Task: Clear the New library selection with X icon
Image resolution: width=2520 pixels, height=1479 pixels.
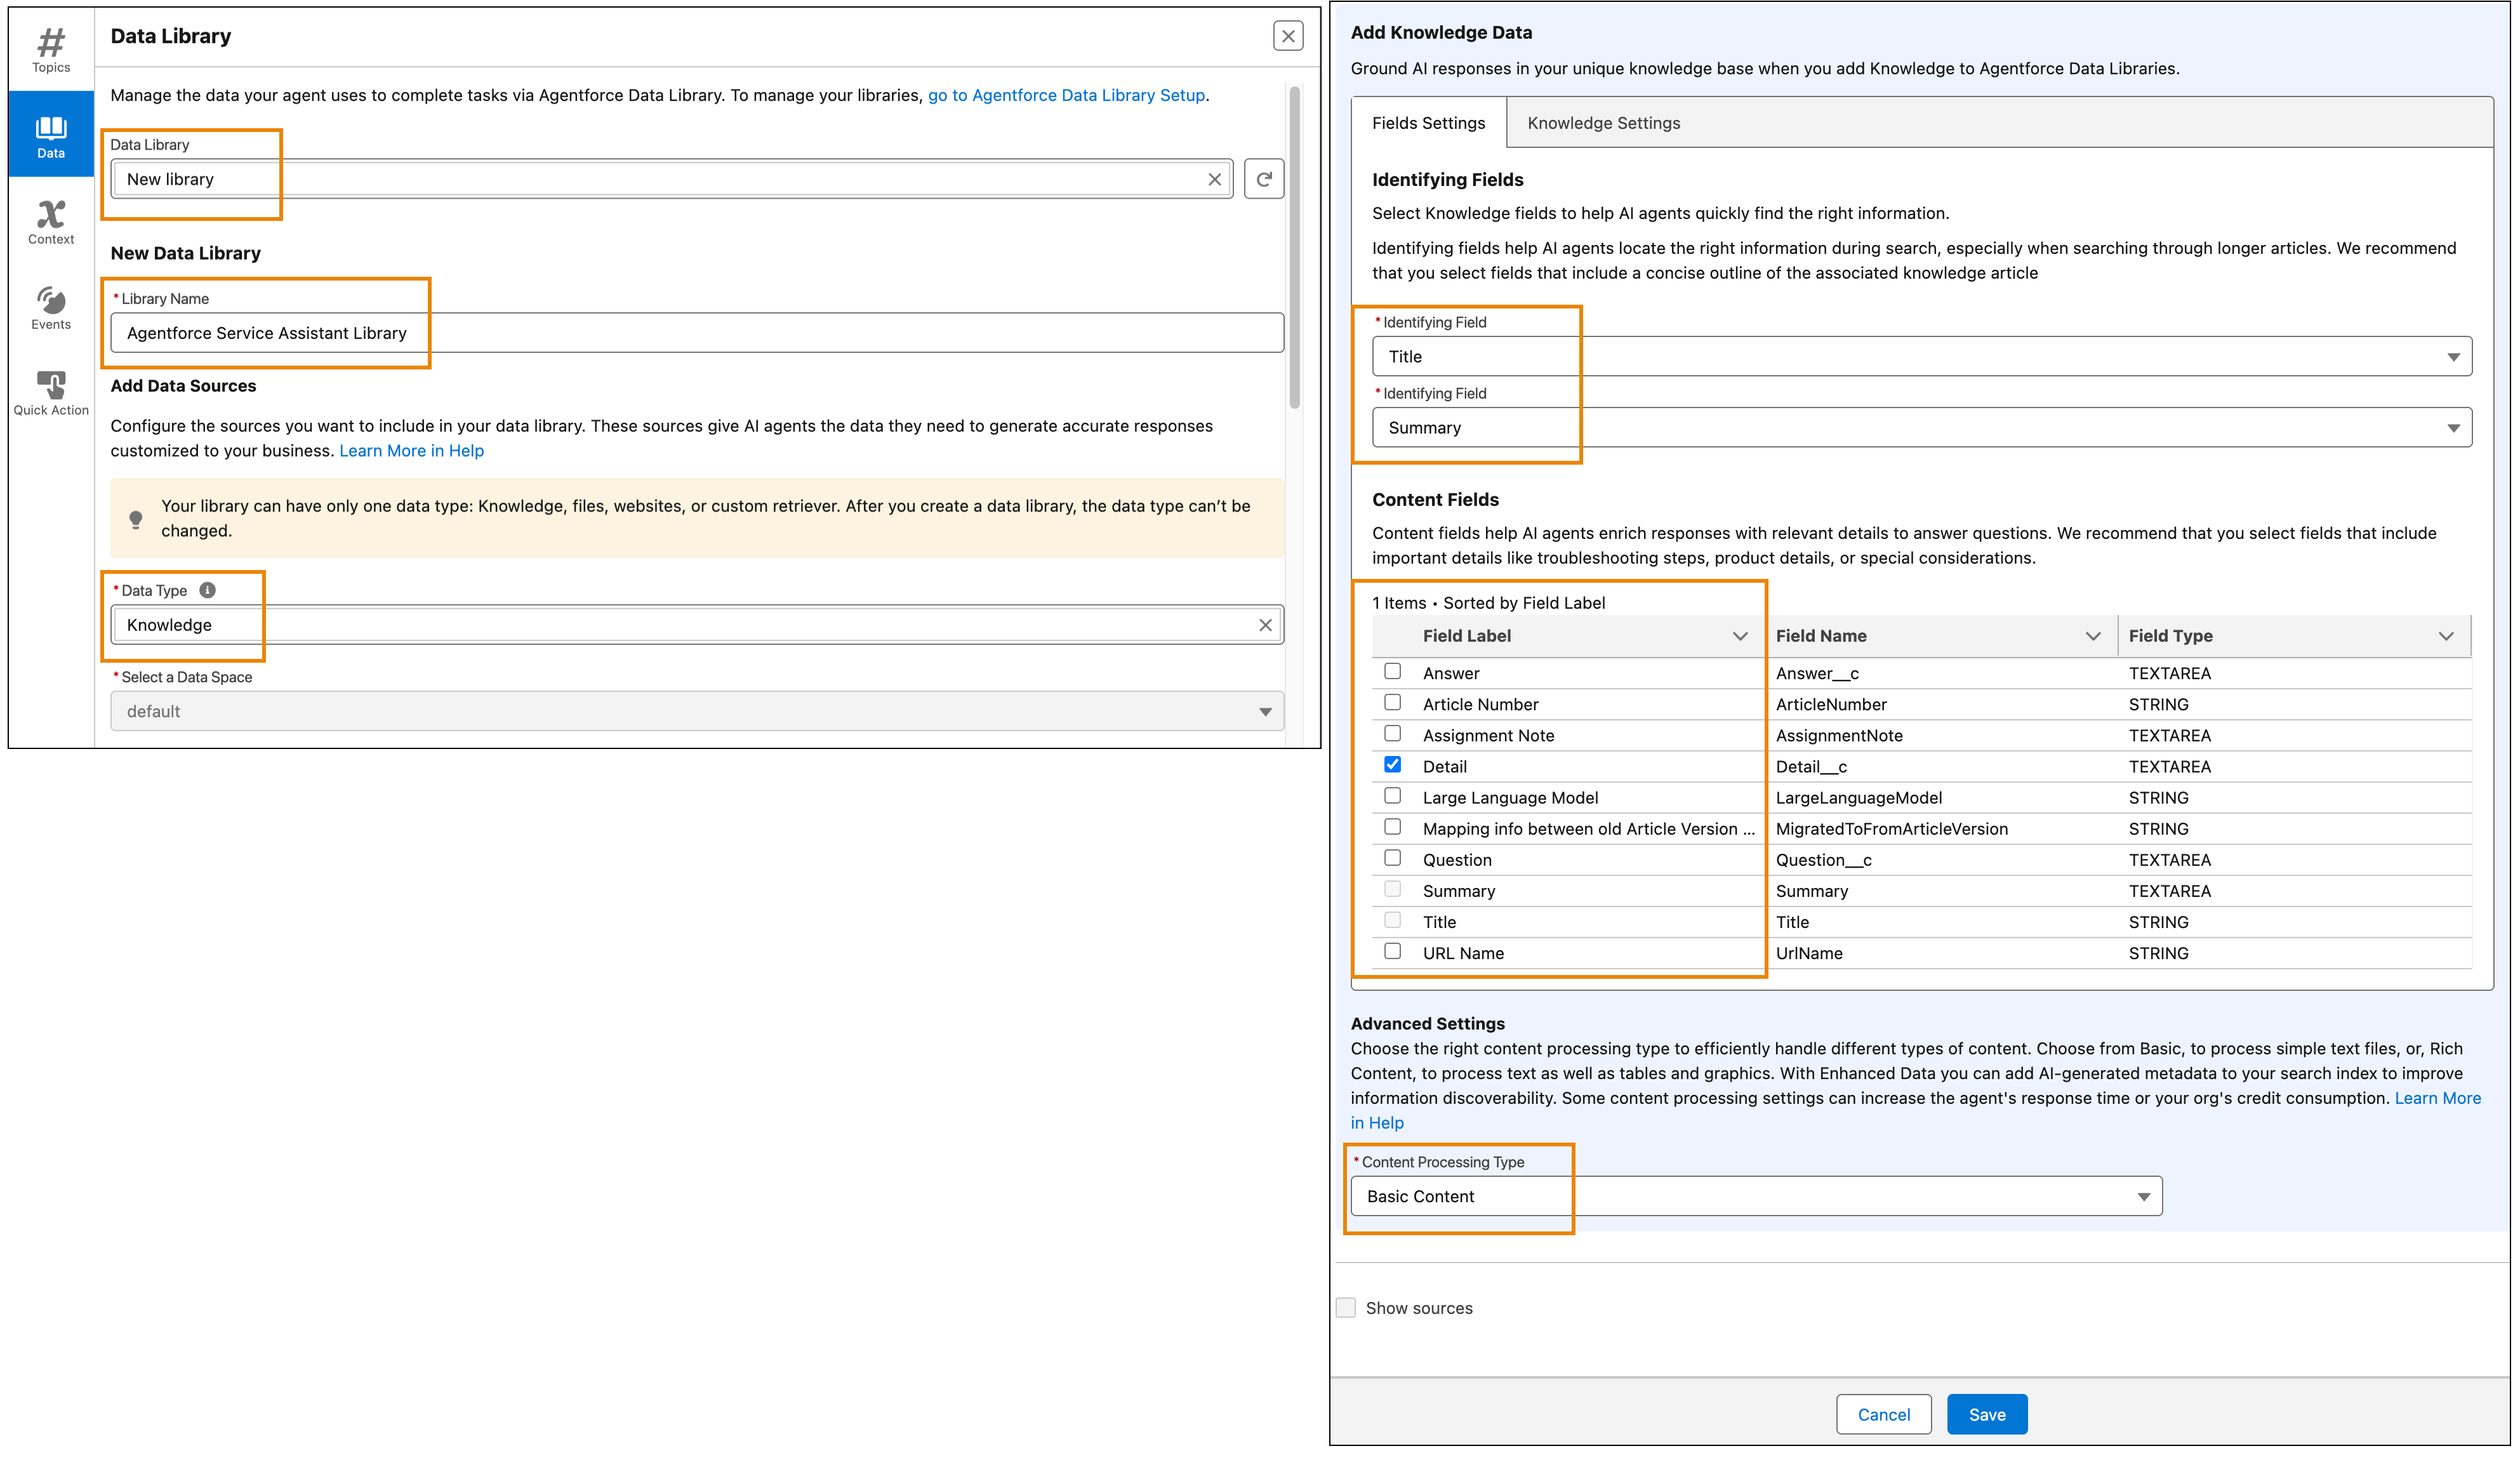Action: tap(1214, 179)
